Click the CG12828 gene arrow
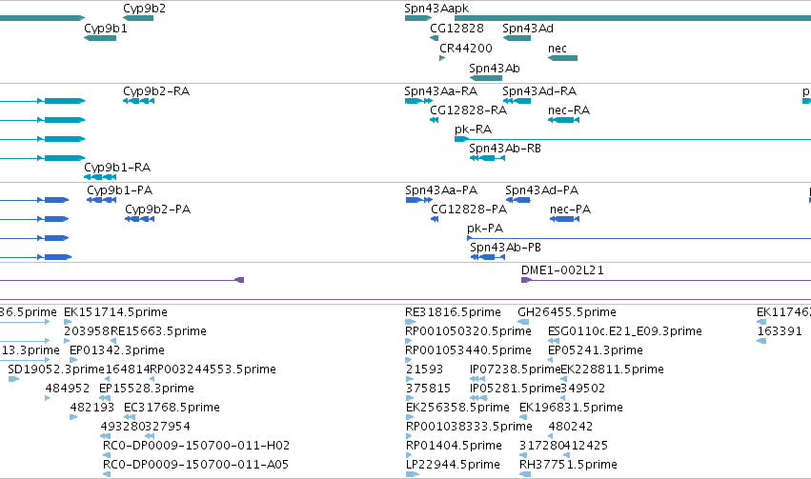The width and height of the screenshot is (811, 479). click(434, 38)
